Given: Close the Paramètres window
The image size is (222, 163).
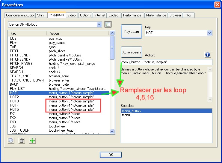Looking at the screenshot, I should pyautogui.click(x=217, y=4).
